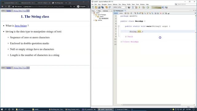
Task: Click the Incognito profile button
Action: [81, 6]
